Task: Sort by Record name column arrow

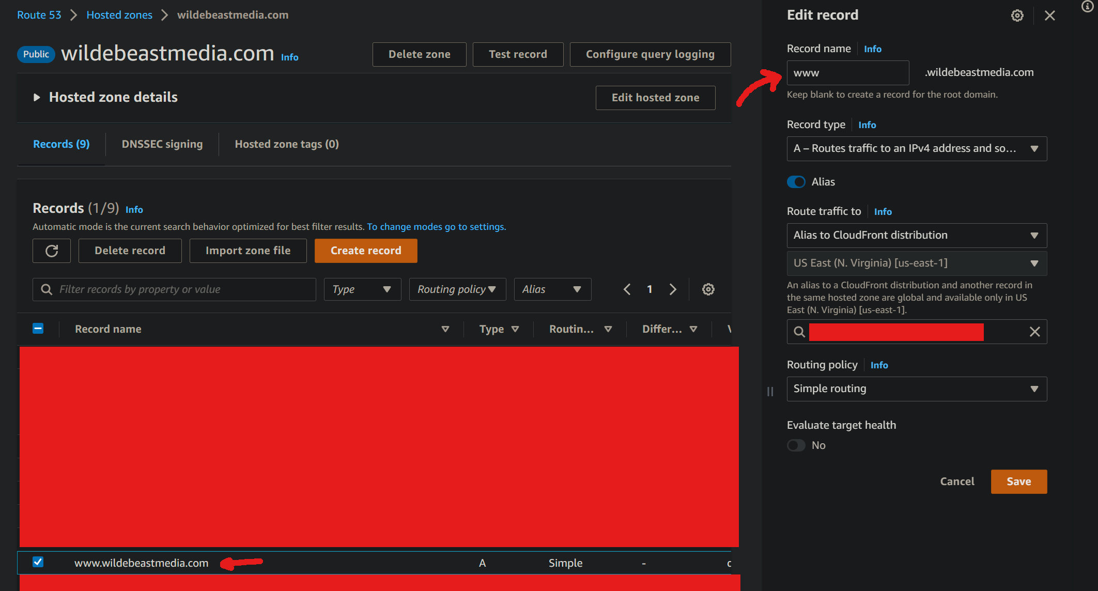Action: point(445,329)
